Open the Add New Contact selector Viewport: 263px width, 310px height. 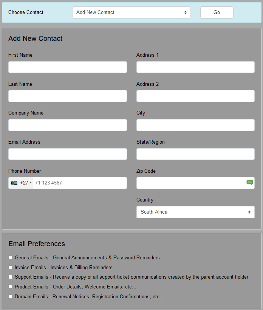tap(131, 12)
